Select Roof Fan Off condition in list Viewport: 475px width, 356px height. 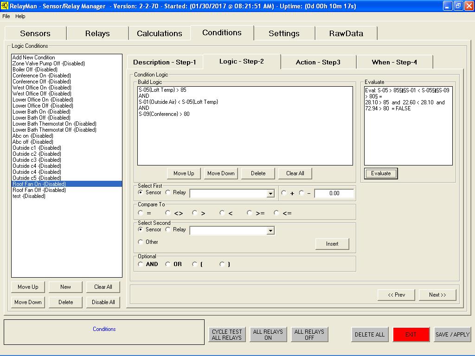click(x=39, y=190)
